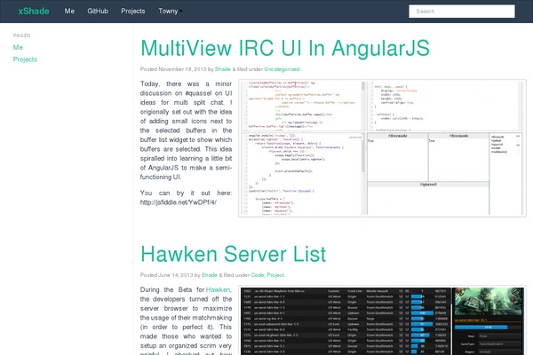533x355 pixels.
Task: Open the Hawken Server List post title
Action: (x=233, y=254)
